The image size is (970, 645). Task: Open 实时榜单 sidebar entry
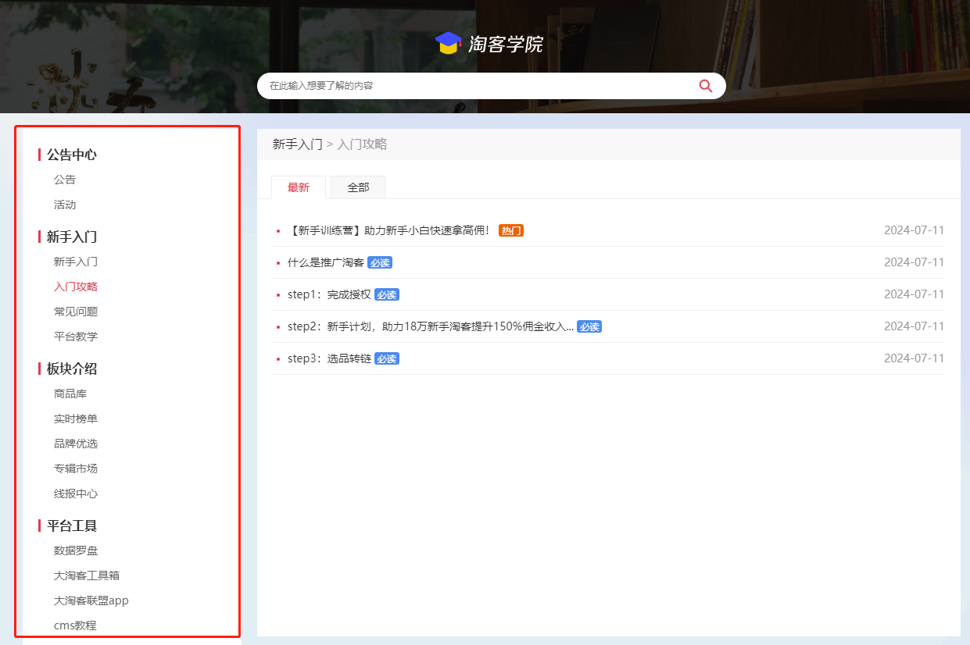point(76,419)
